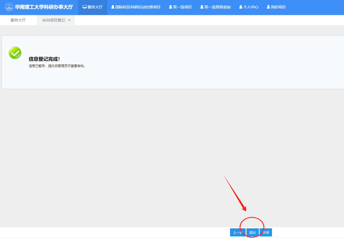
Task: Click the university logo emblem
Action: 9,7
